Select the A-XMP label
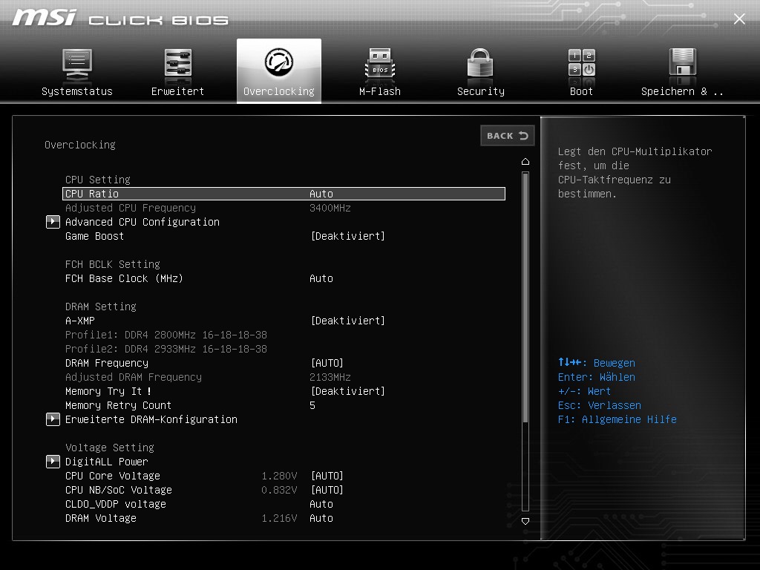 pos(80,321)
